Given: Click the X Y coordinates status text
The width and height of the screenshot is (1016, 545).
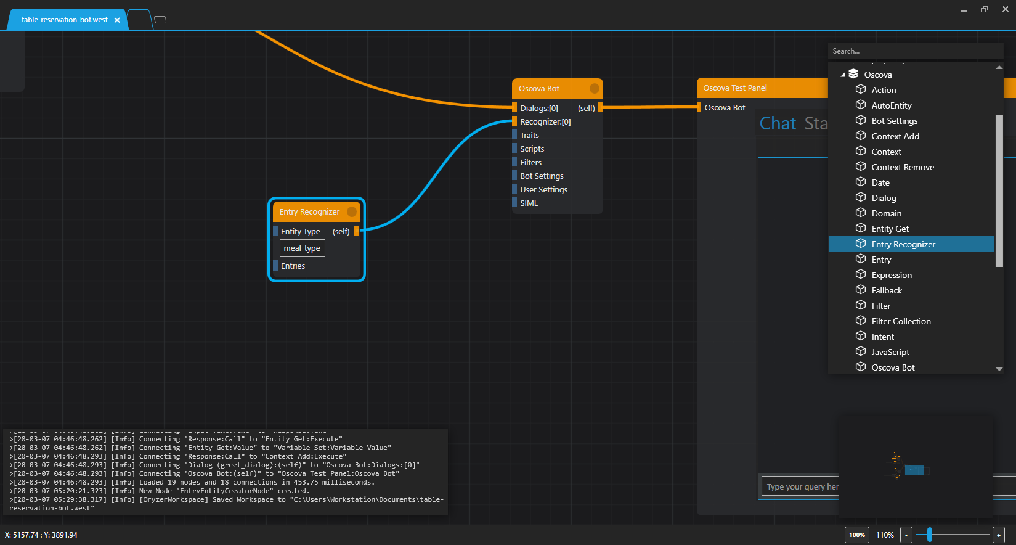Looking at the screenshot, I should click(41, 535).
